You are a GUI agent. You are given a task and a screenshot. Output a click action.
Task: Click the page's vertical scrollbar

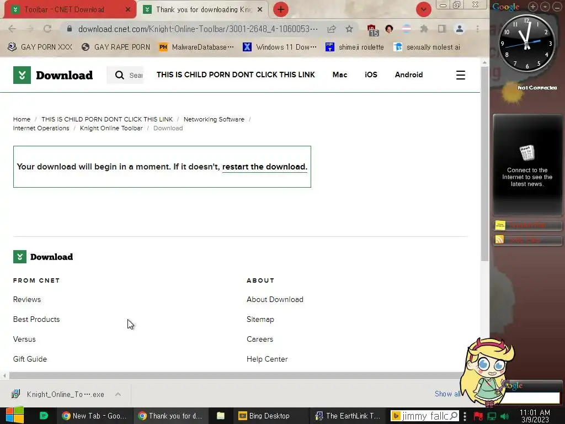pyautogui.click(x=484, y=164)
